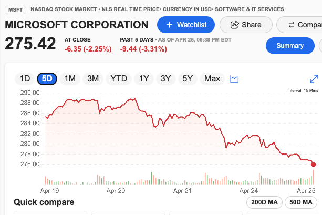
Task: Click the chart type icon beside Max
Action: [x=234, y=79]
